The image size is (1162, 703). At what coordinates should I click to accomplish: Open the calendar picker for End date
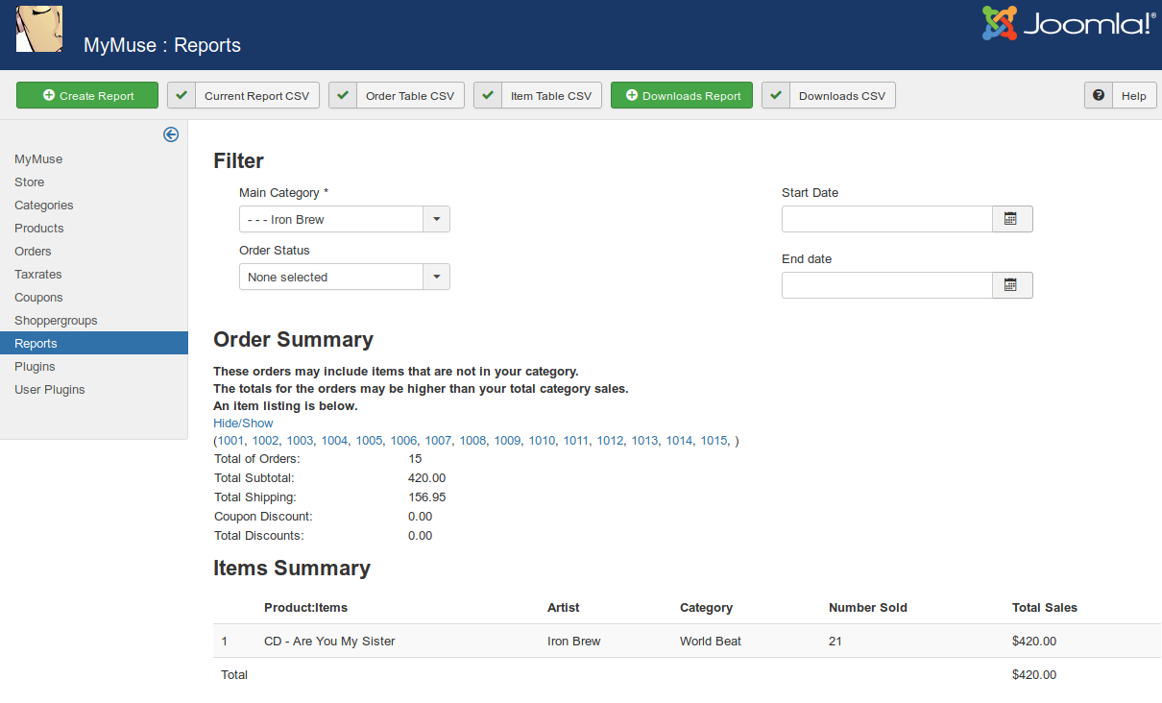coord(1012,284)
